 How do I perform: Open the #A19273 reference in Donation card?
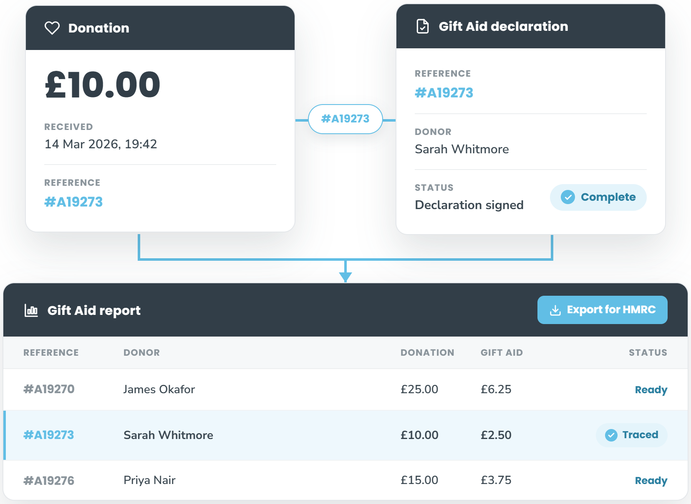coord(73,202)
